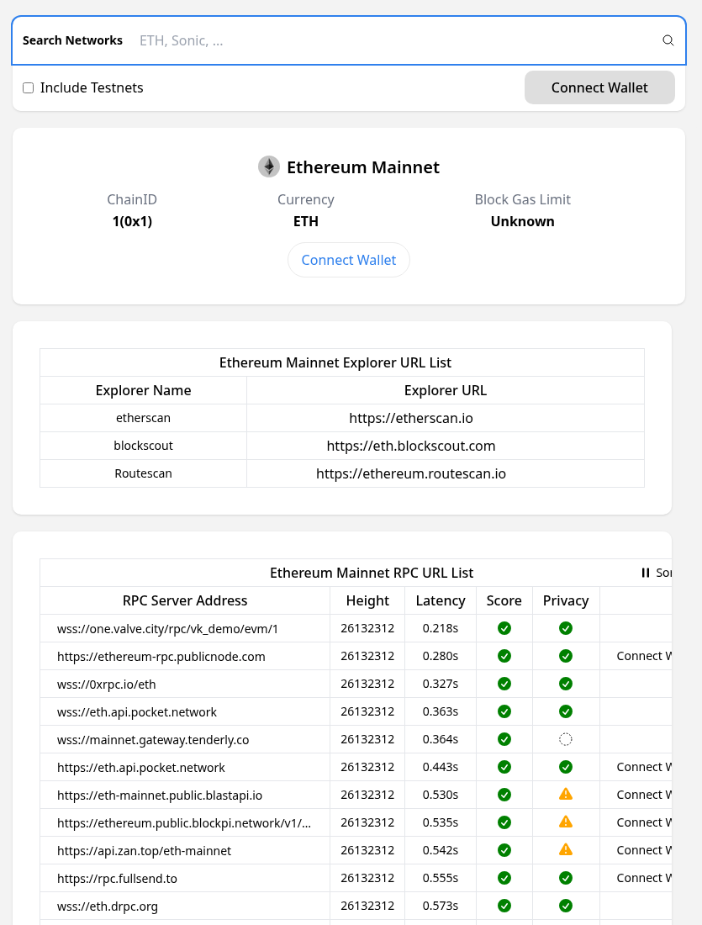
Task: Open the https://ethereum.routescan.io explorer link
Action: [x=411, y=473]
